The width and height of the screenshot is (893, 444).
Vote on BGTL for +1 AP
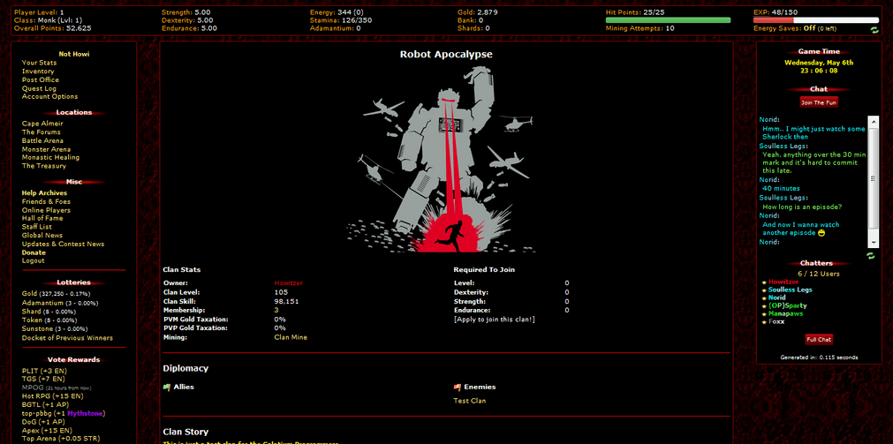click(x=45, y=405)
